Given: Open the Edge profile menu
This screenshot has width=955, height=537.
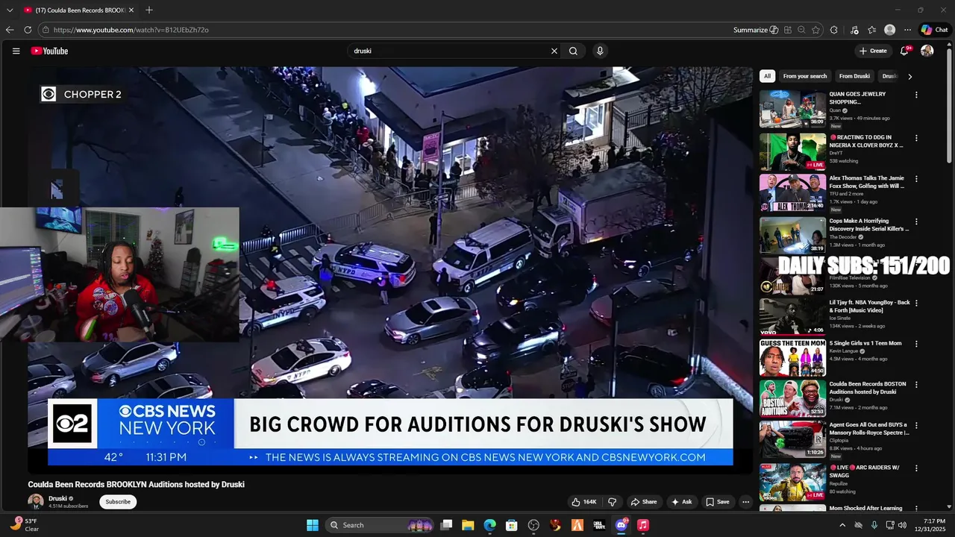Looking at the screenshot, I should tap(889, 30).
